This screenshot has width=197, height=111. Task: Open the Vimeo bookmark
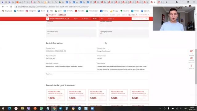pyautogui.click(x=135, y=11)
